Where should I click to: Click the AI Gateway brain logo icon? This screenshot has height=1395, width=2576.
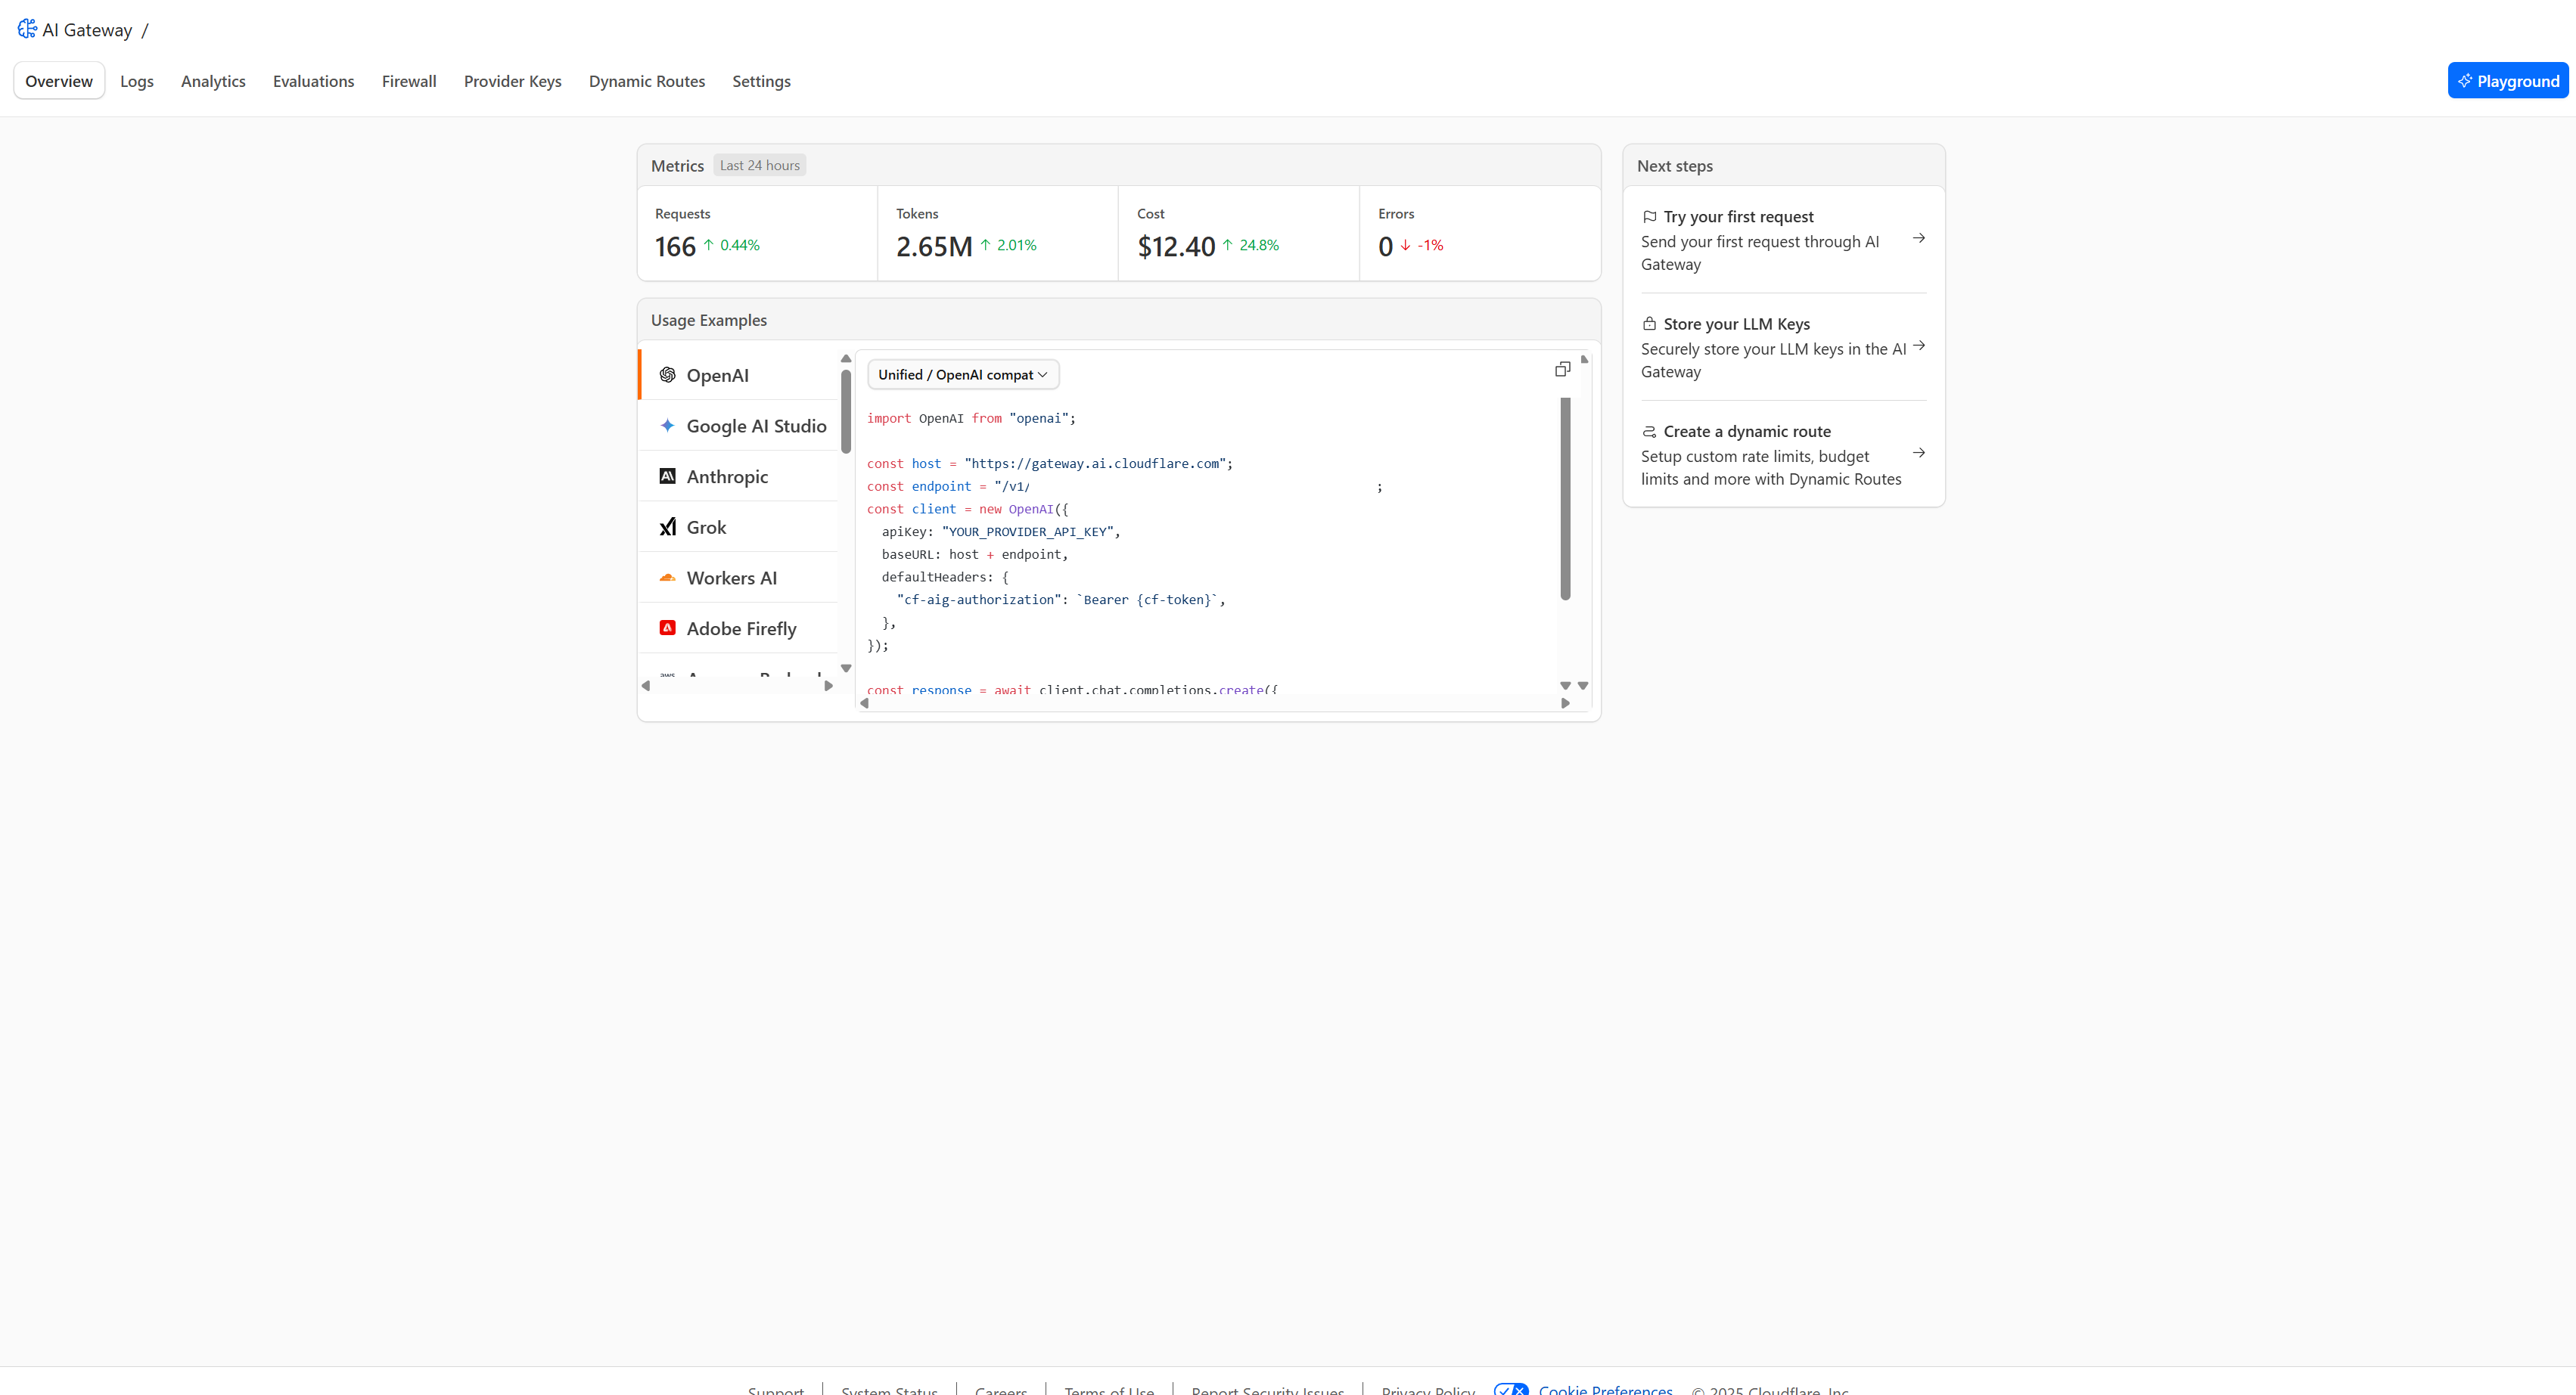click(x=27, y=29)
